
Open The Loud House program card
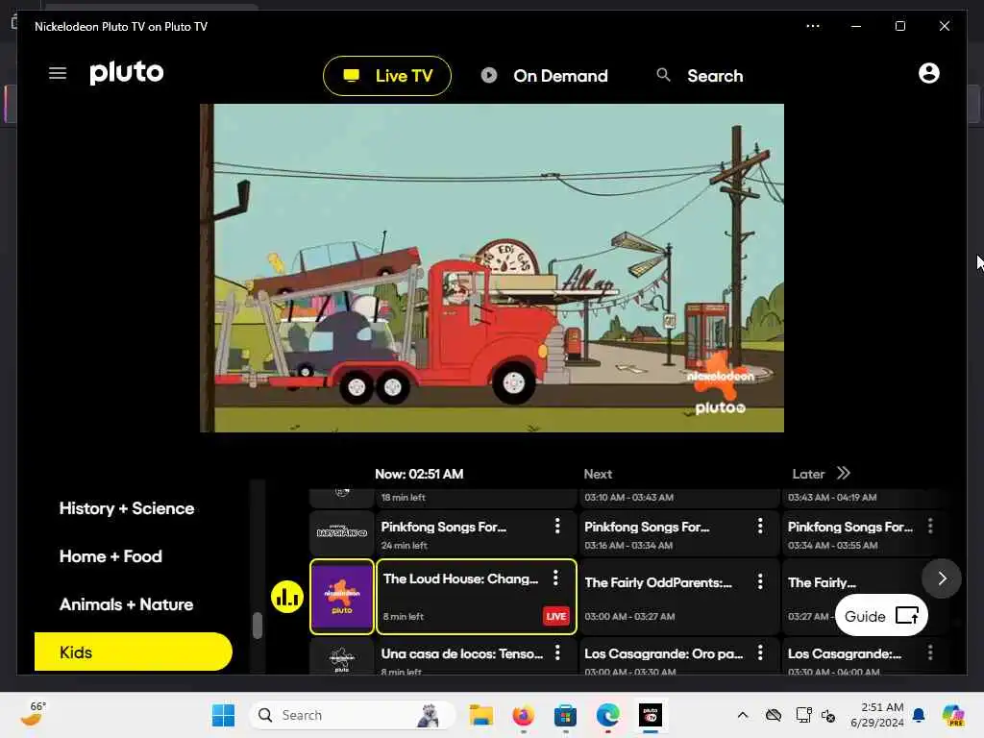pos(477,597)
